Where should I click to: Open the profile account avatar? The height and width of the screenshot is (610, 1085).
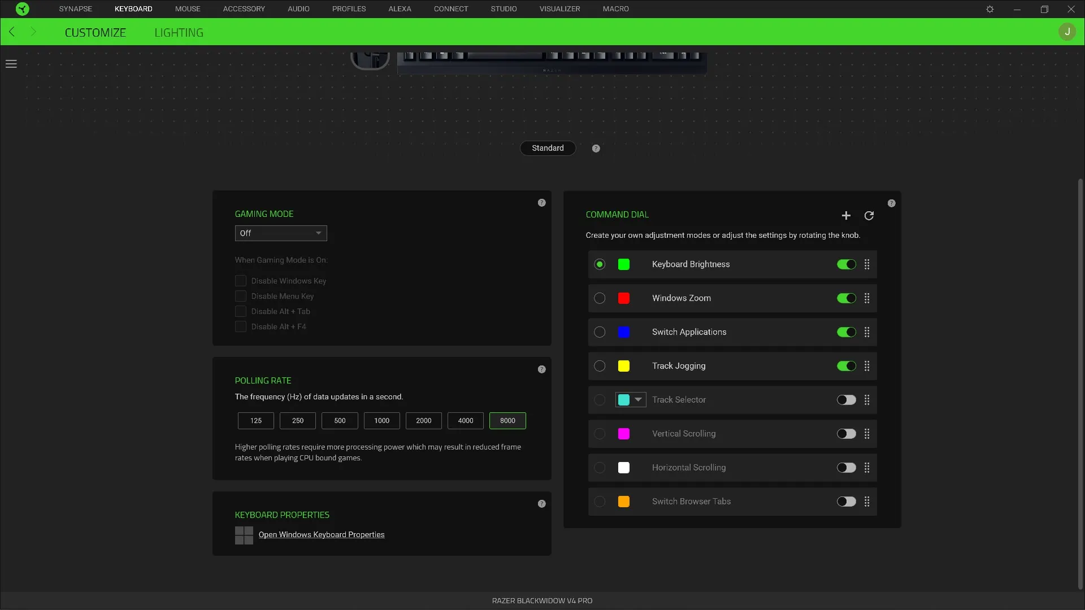click(x=1066, y=32)
